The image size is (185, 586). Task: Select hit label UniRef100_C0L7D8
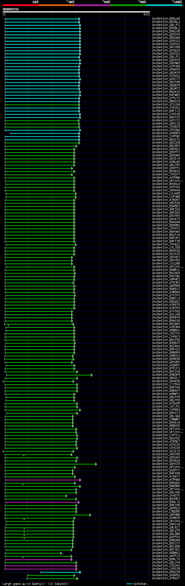point(166,248)
